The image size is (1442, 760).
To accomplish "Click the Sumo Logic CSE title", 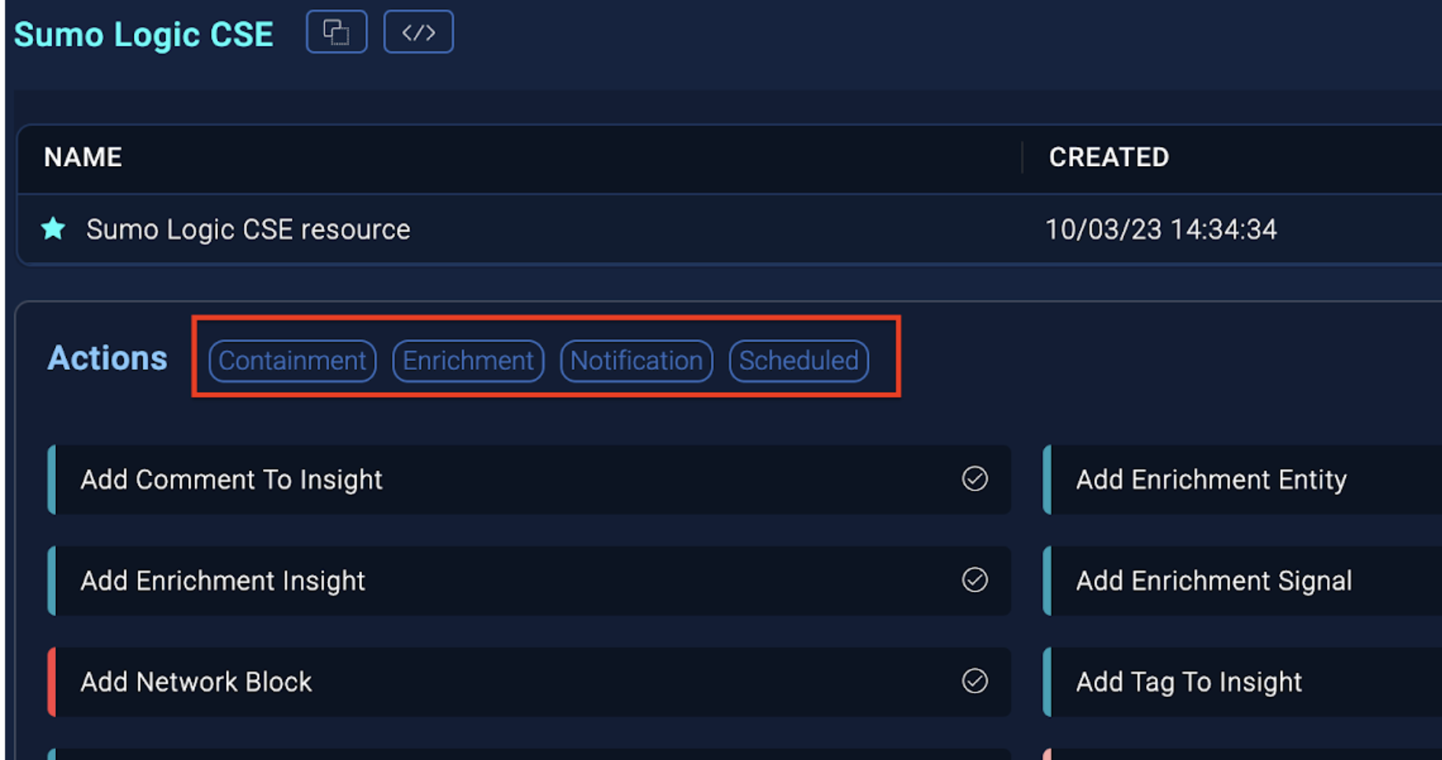I will (143, 35).
